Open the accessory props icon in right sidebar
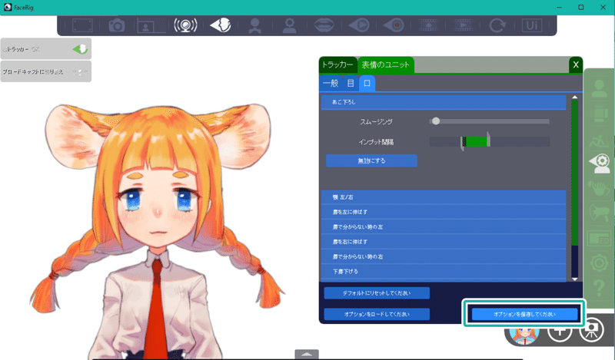The height and width of the screenshot is (360, 615). 599,114
